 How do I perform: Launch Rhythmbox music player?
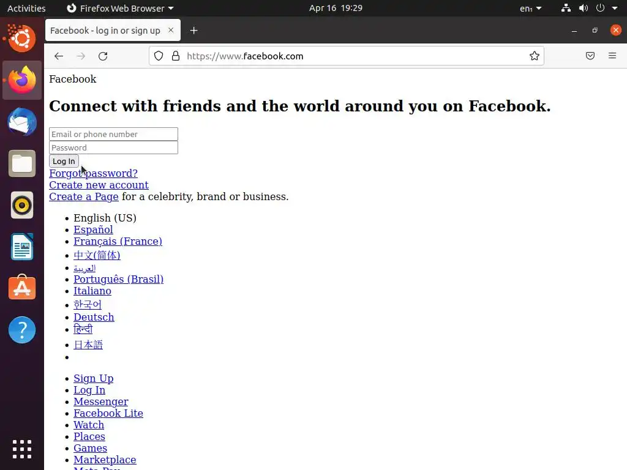pos(22,206)
